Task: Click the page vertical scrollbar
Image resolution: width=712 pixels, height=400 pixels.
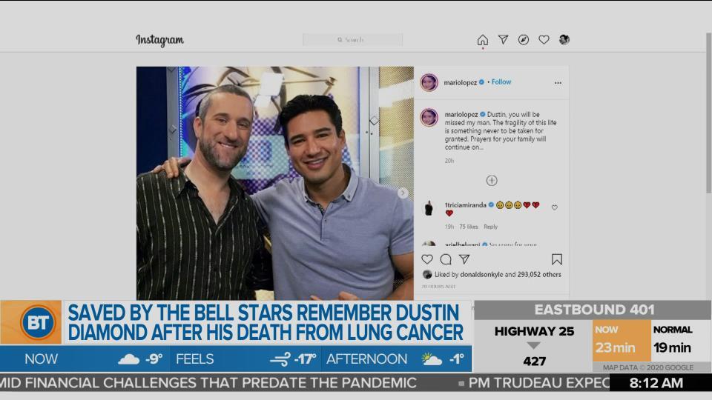Action: click(709, 113)
